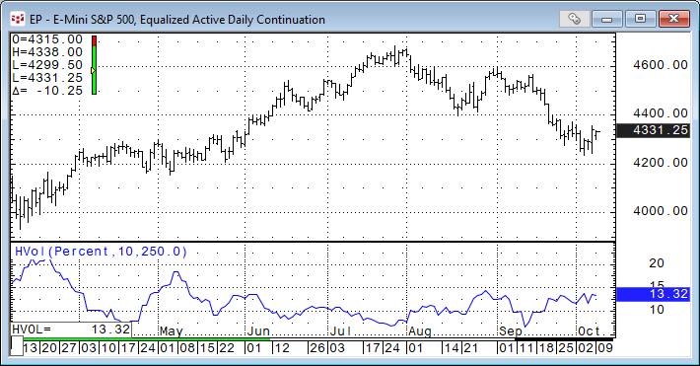Click the L=4331.25 last value
The image size is (700, 366).
pyautogui.click(x=47, y=78)
